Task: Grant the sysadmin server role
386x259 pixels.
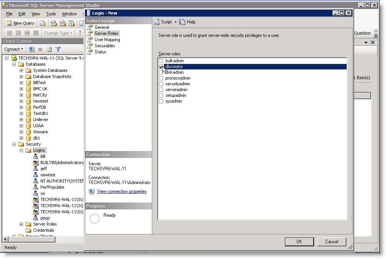Action: coord(161,101)
